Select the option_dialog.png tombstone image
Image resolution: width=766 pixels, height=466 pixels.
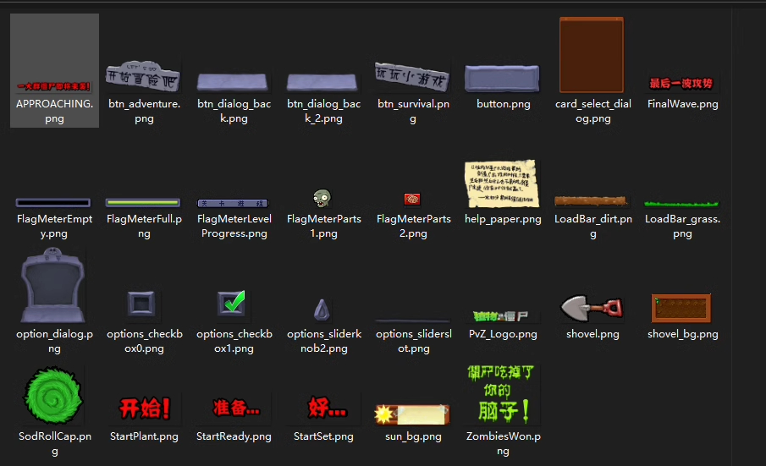(x=52, y=285)
